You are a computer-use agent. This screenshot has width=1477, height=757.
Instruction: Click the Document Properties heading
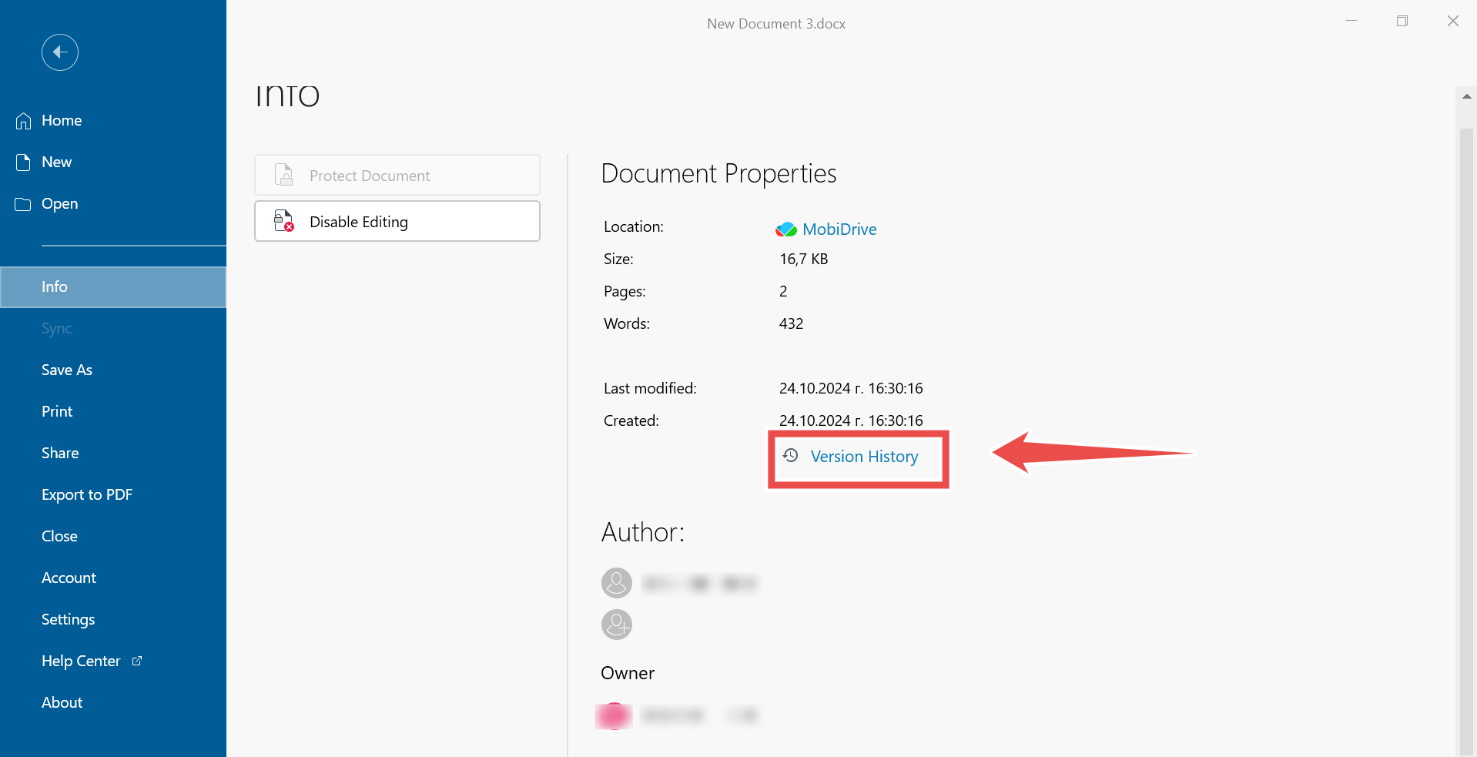click(x=718, y=174)
